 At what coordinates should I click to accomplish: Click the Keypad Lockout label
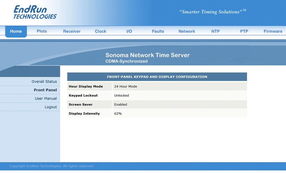pos(83,95)
